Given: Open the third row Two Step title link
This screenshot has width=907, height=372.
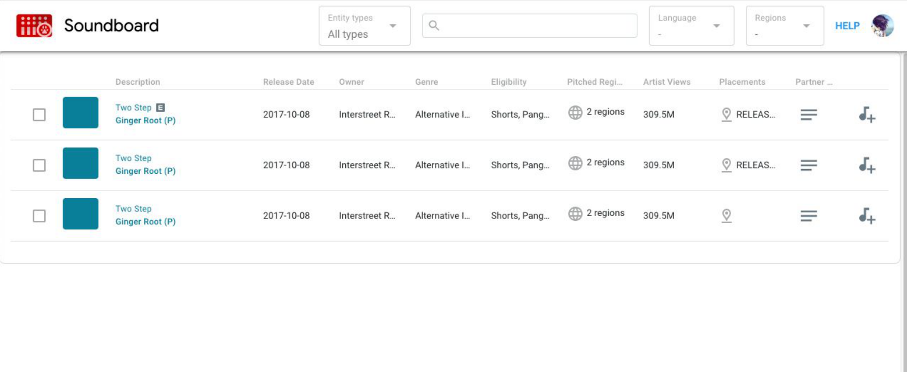Looking at the screenshot, I should click(133, 209).
